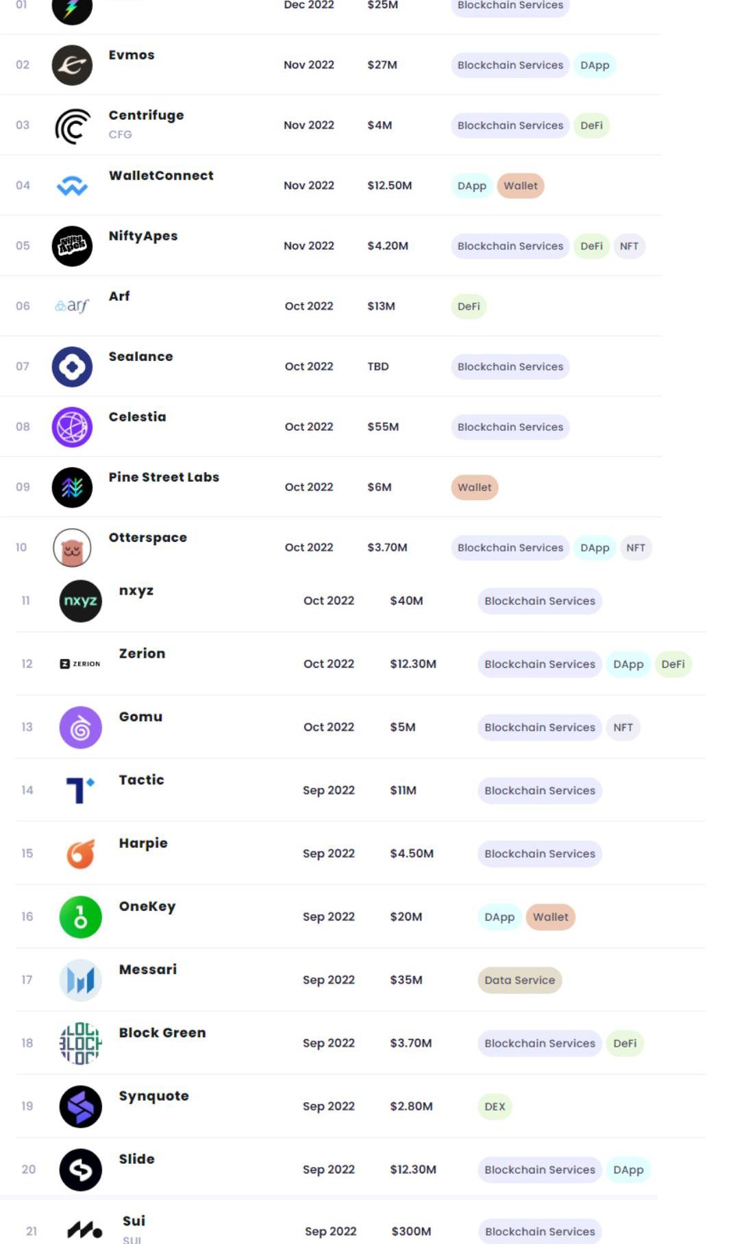This screenshot has height=1244, width=731.
Task: Click the WalletConnect logo icon
Action: pos(72,186)
